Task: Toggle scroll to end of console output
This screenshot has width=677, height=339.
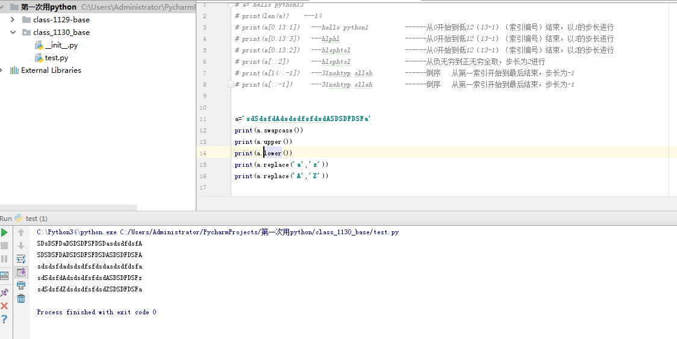Action: pyautogui.click(x=21, y=272)
